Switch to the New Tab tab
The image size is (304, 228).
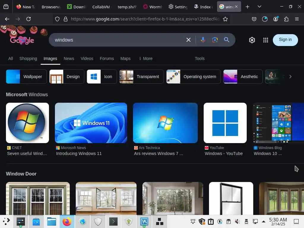coord(26,7)
